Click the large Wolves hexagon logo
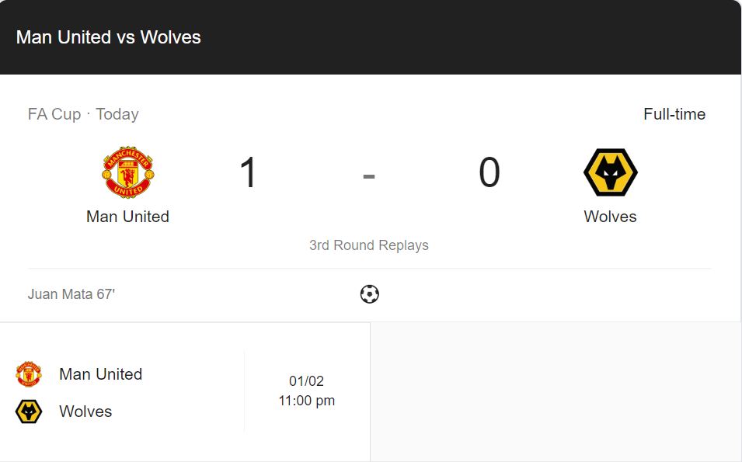 click(611, 172)
